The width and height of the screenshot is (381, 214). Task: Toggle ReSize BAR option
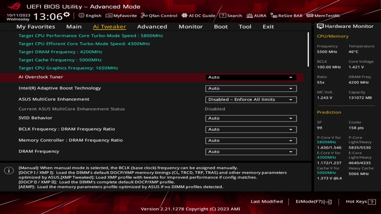[x=286, y=15]
